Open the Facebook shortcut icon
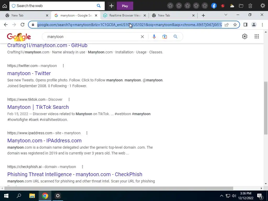 (214, 6)
